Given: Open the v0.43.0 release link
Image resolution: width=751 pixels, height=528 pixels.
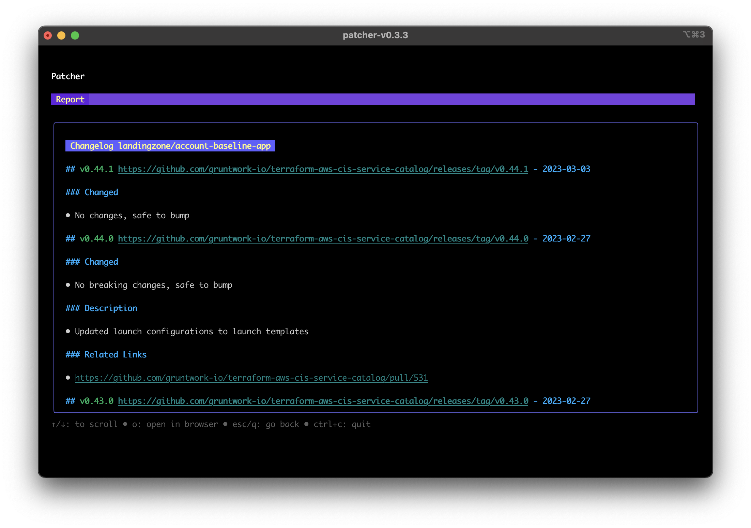Looking at the screenshot, I should coord(323,401).
